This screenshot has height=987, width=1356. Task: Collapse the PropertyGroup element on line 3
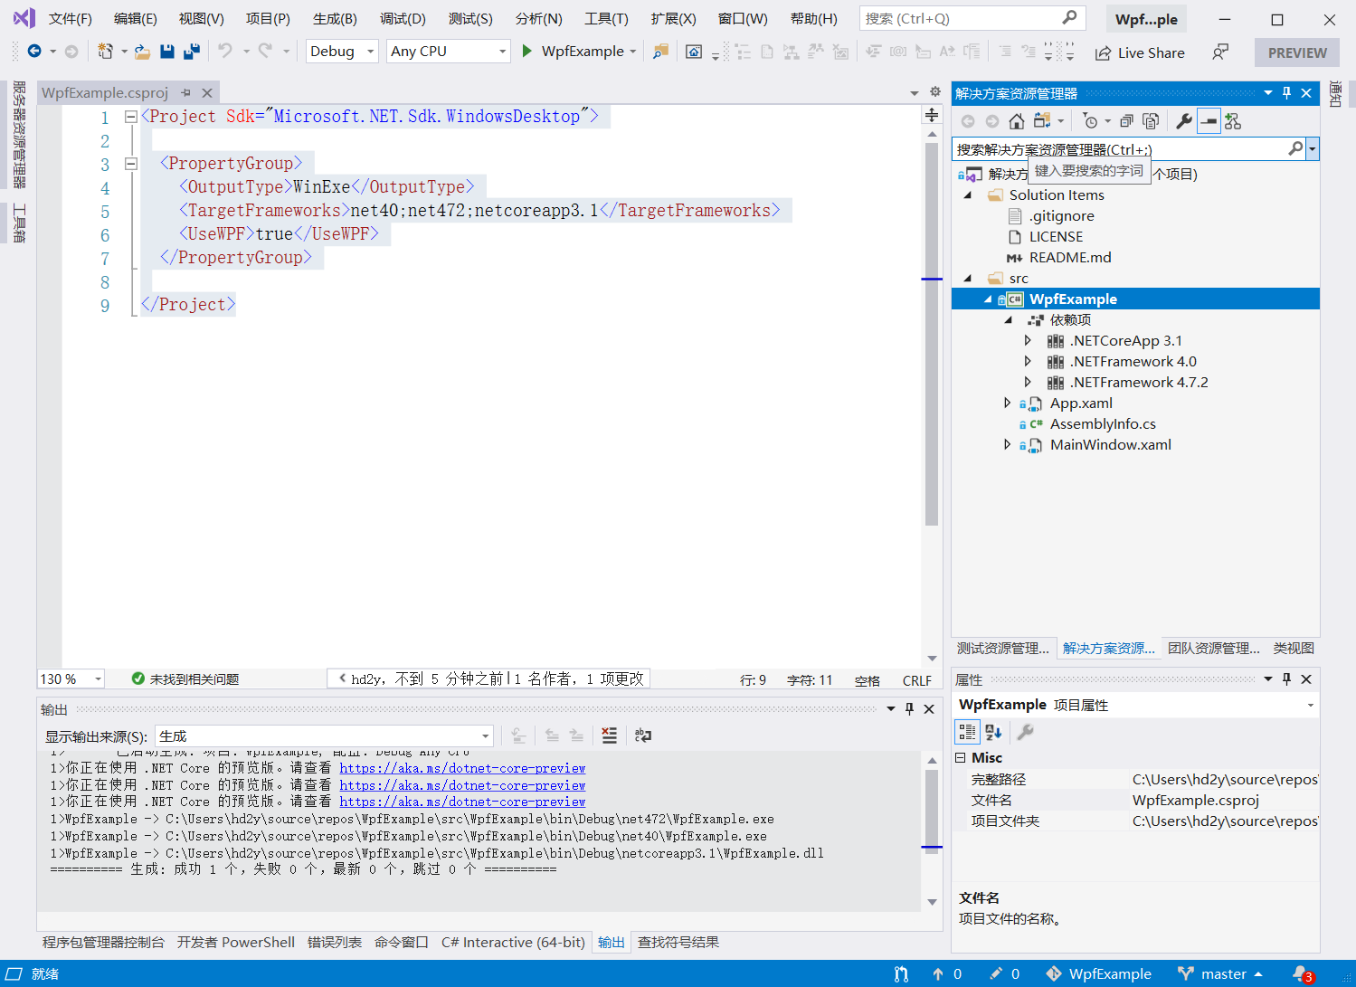130,164
